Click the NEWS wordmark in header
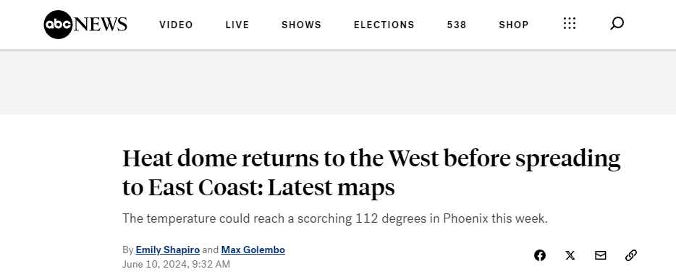 click(101, 25)
